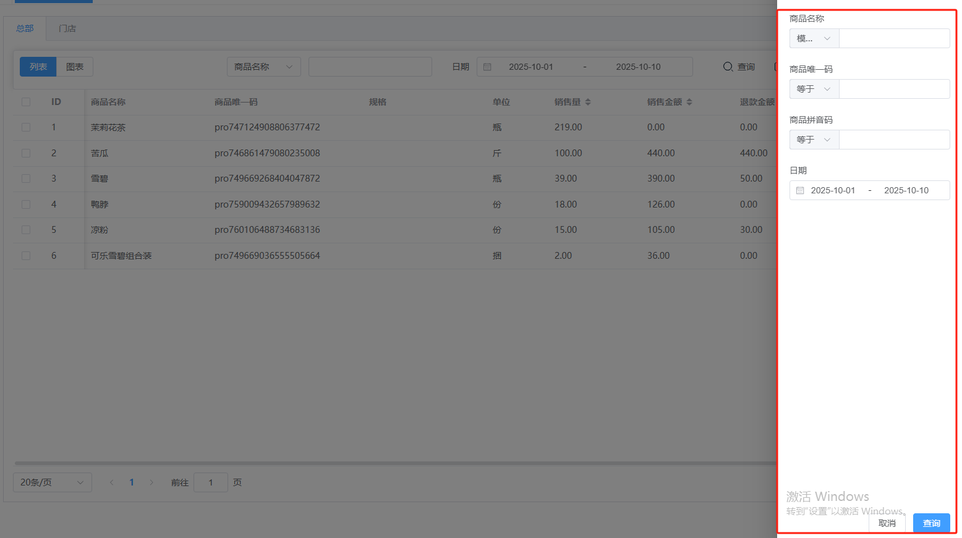Click the 取消 button
Viewport: 962px width, 538px height.
tap(887, 523)
